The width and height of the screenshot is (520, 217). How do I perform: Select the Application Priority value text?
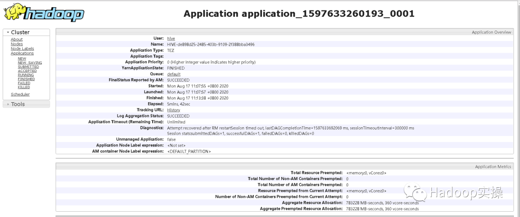(211, 62)
